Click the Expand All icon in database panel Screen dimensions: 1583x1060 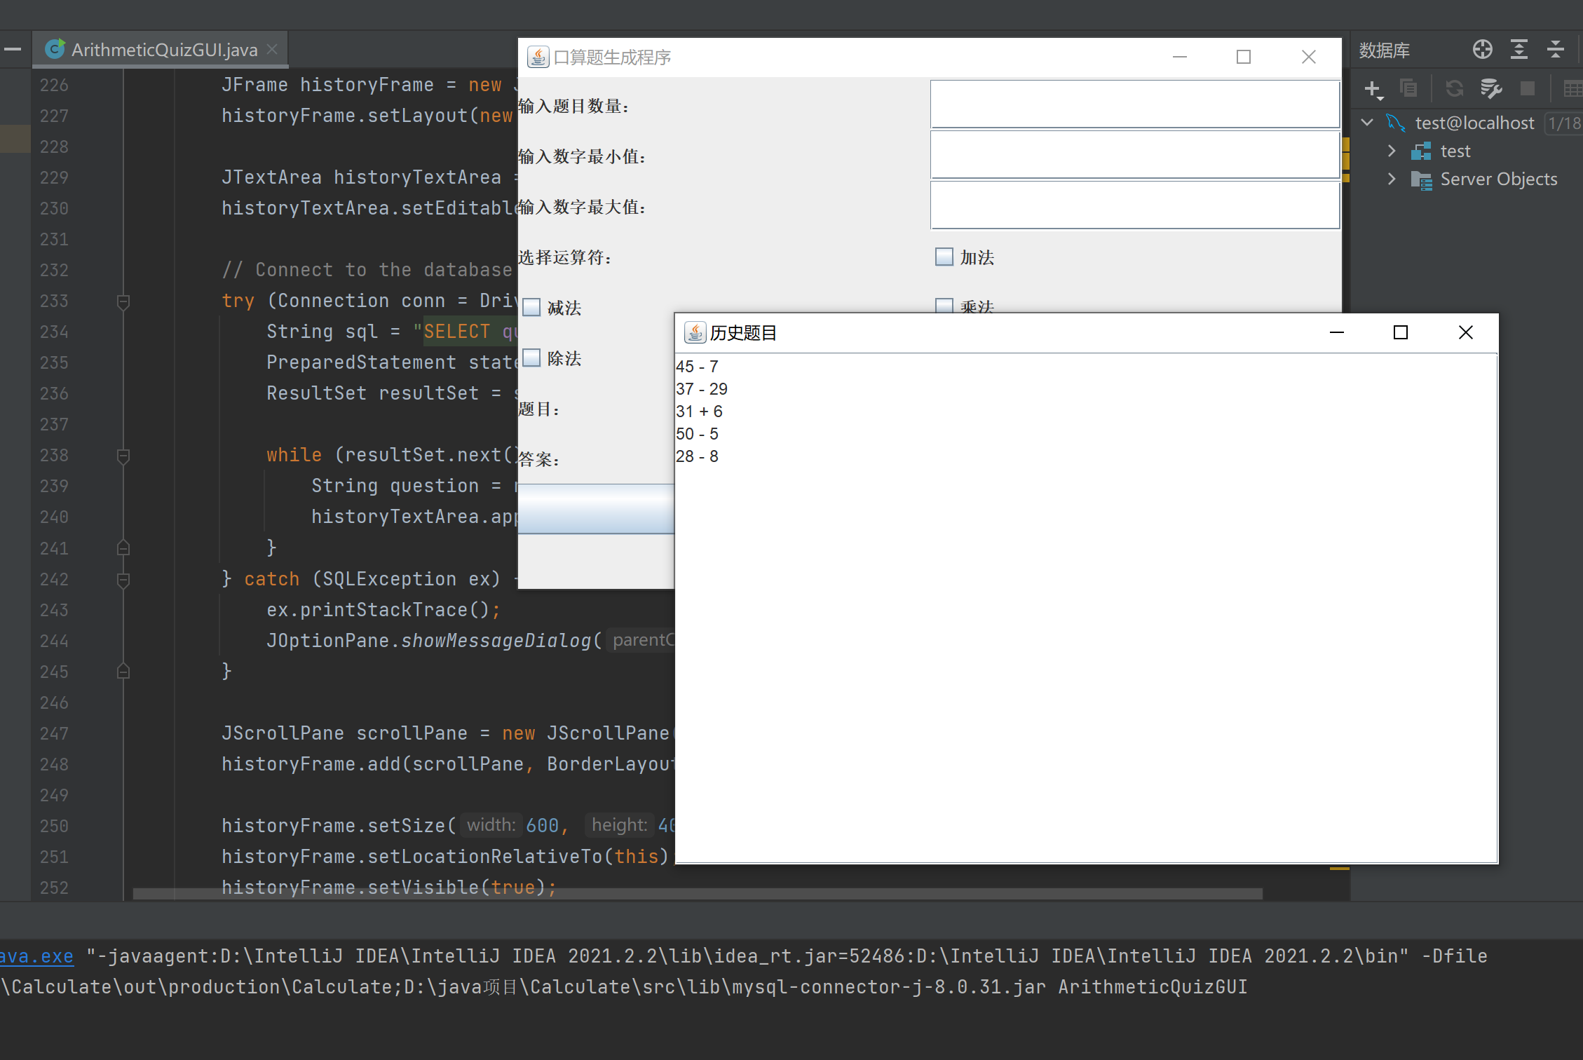(x=1519, y=50)
